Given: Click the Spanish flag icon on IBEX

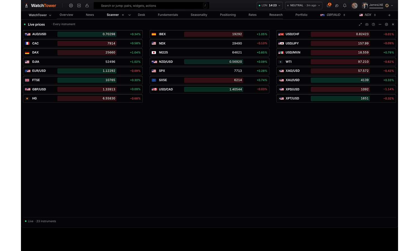Looking at the screenshot, I should [154, 34].
